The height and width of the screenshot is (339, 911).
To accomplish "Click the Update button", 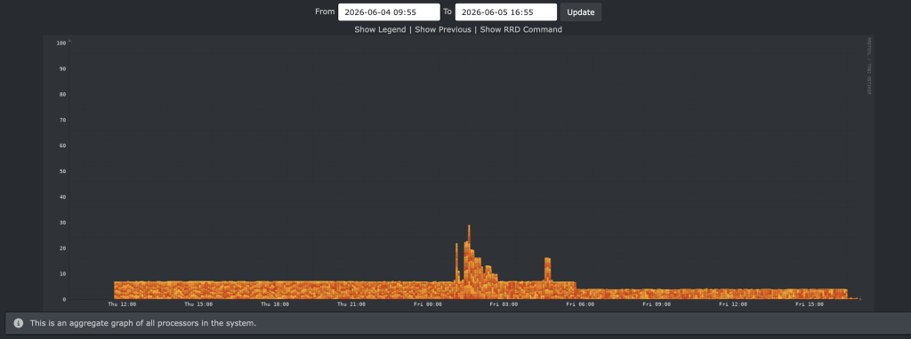I will click(x=581, y=12).
